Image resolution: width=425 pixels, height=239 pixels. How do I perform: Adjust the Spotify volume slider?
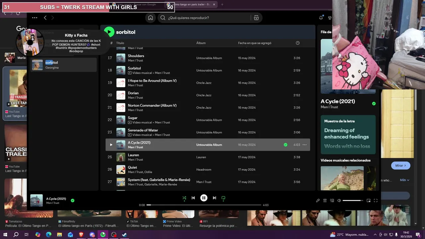353,200
